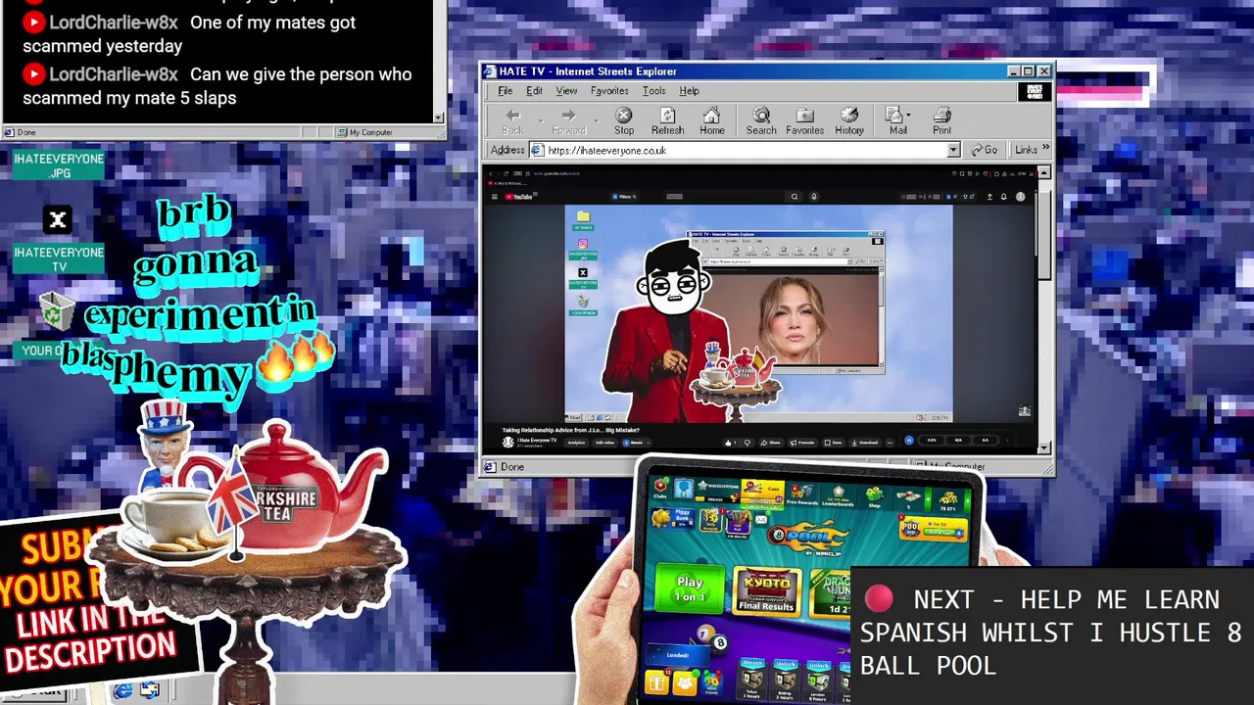Viewport: 1254px width, 705px height.
Task: Open the Favorites menu in the menu bar
Action: 609,91
